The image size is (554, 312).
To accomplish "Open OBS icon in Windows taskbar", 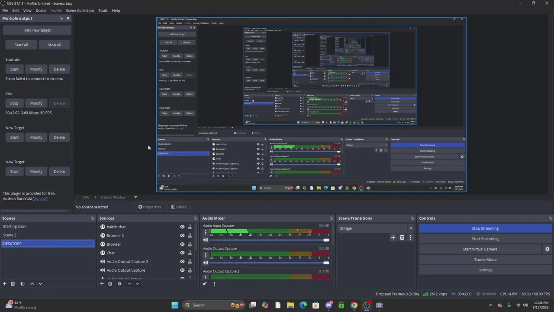I will coord(367,305).
